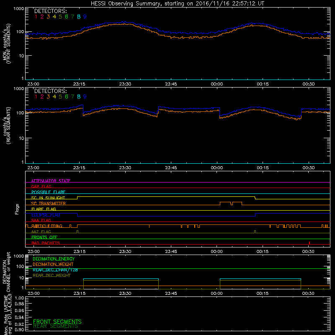Select orange detector 3 in front segments legend
This screenshot has width=335, height=335.
click(48, 17)
